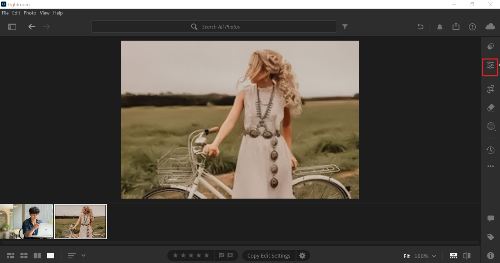Flag photo as rejected
Viewport: 500px width, 263px height.
pyautogui.click(x=230, y=256)
